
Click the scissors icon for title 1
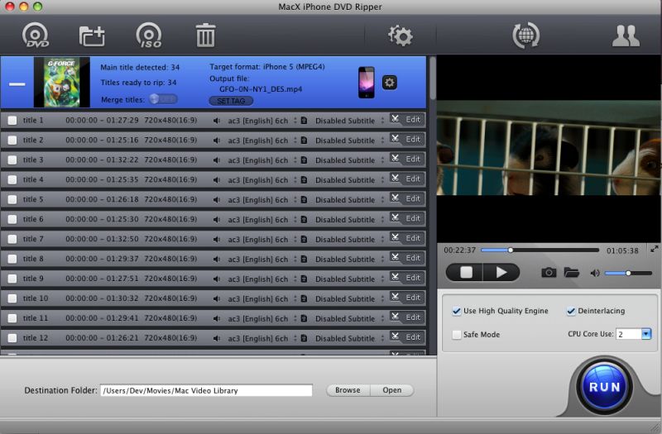[395, 119]
